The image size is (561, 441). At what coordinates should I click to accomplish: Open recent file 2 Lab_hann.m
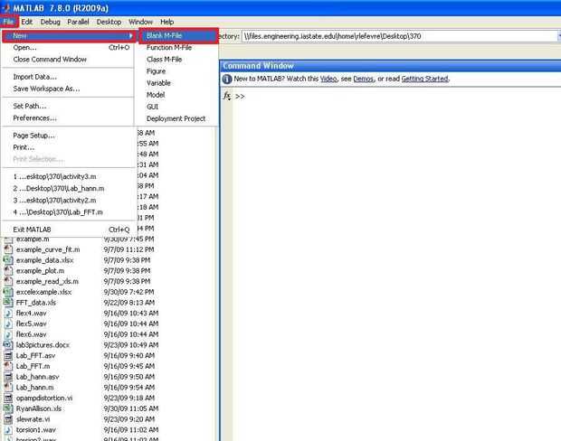68,188
